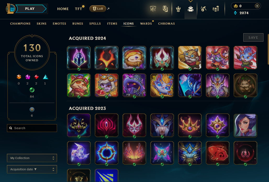The image size is (269, 182).
Task: Filter by green legacy gem rarity
Action: tap(32, 90)
